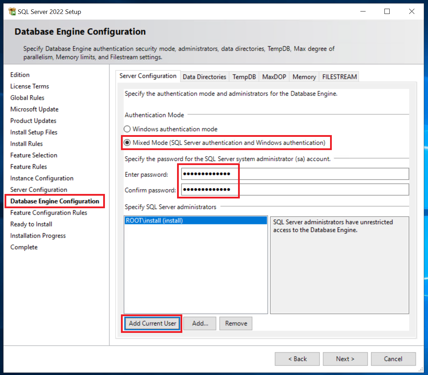428x375 pixels.
Task: Click Database Engine Configuration sidebar step
Action: pyautogui.click(x=55, y=201)
